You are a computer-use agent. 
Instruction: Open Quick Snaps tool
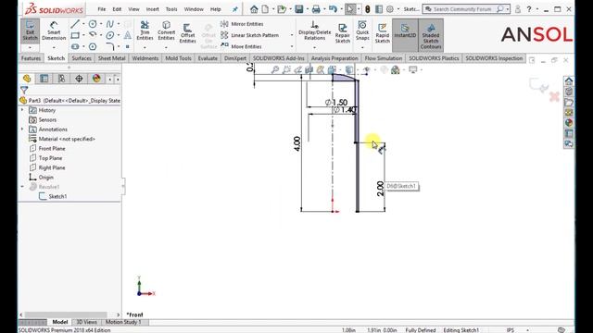pyautogui.click(x=362, y=31)
